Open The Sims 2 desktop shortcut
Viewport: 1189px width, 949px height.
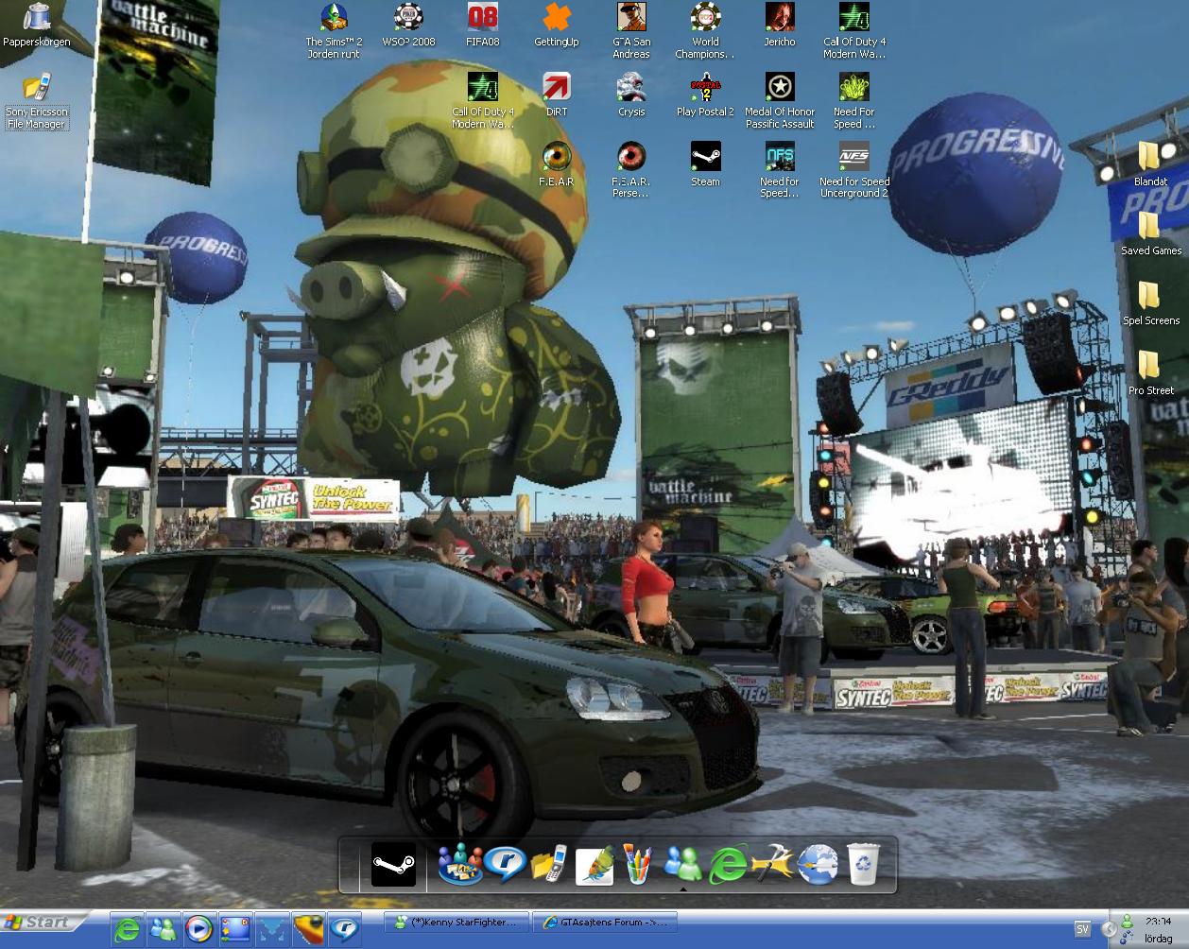click(x=334, y=18)
